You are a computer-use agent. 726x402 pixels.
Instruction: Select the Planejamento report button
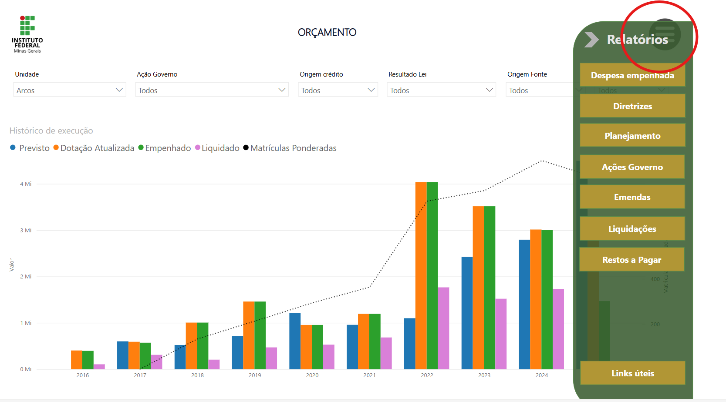632,136
